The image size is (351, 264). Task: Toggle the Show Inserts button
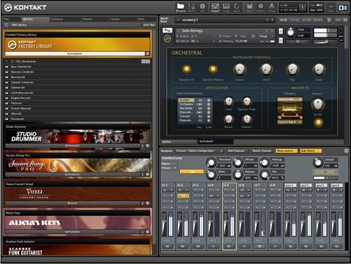click(x=287, y=151)
